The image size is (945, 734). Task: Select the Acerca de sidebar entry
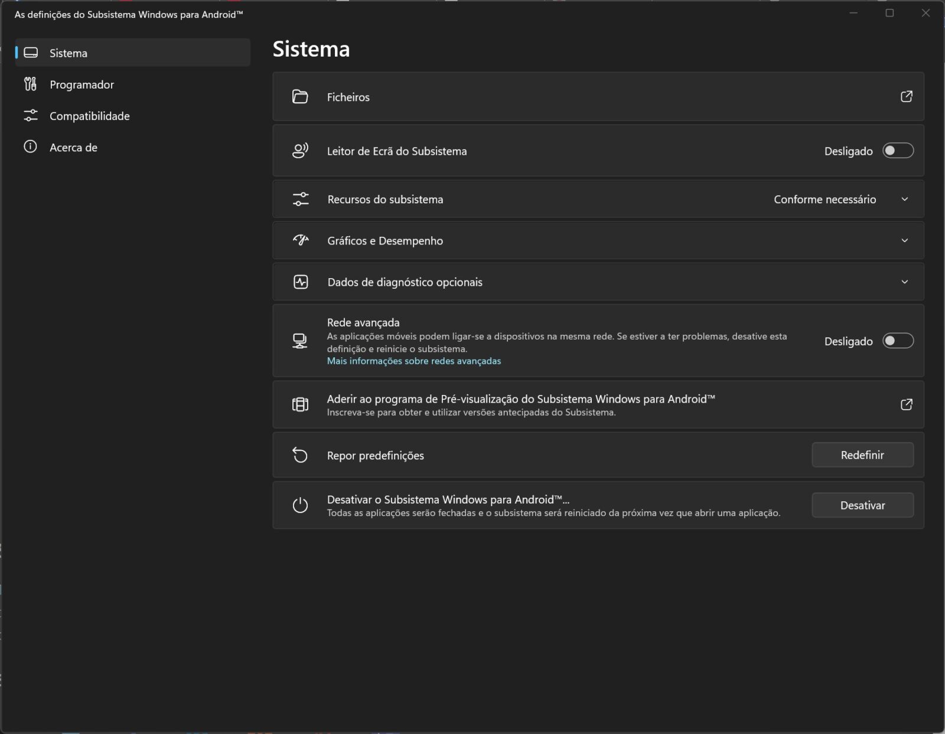coord(73,147)
